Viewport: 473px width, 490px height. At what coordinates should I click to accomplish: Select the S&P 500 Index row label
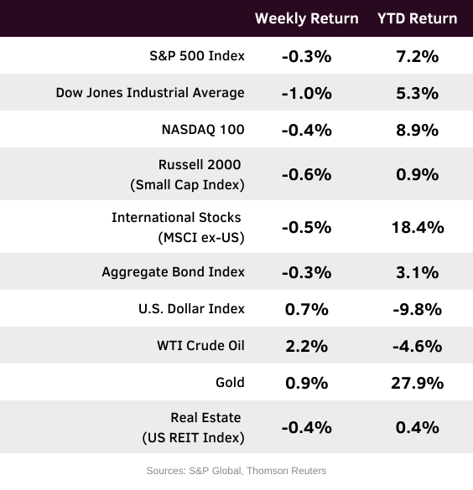(197, 56)
